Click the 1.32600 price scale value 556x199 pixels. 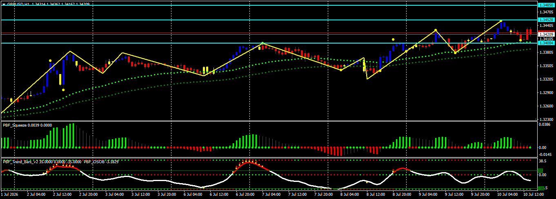click(x=546, y=106)
